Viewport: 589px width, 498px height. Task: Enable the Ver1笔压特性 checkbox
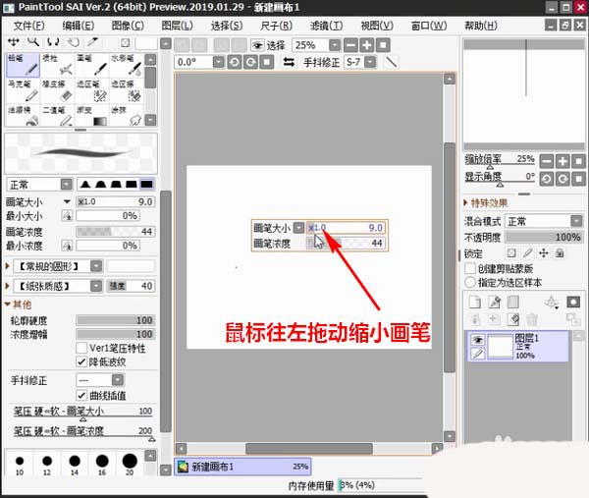coord(81,348)
